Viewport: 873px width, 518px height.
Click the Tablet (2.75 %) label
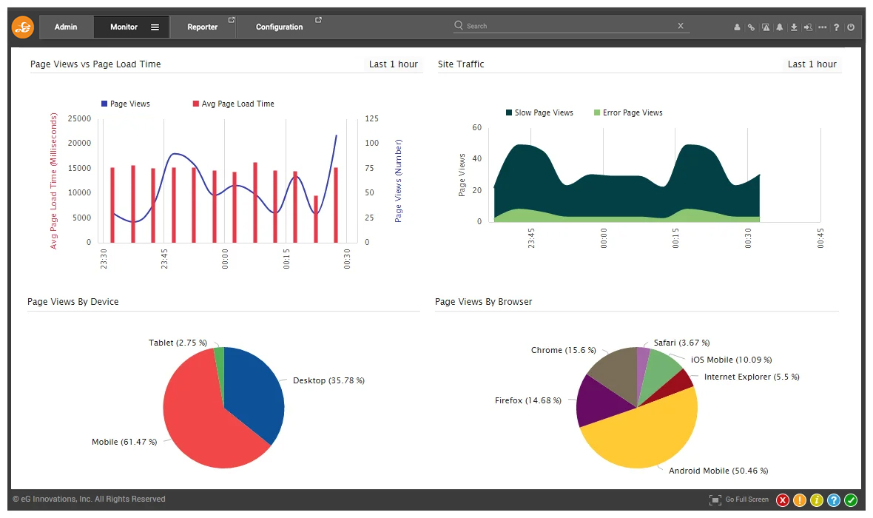178,343
